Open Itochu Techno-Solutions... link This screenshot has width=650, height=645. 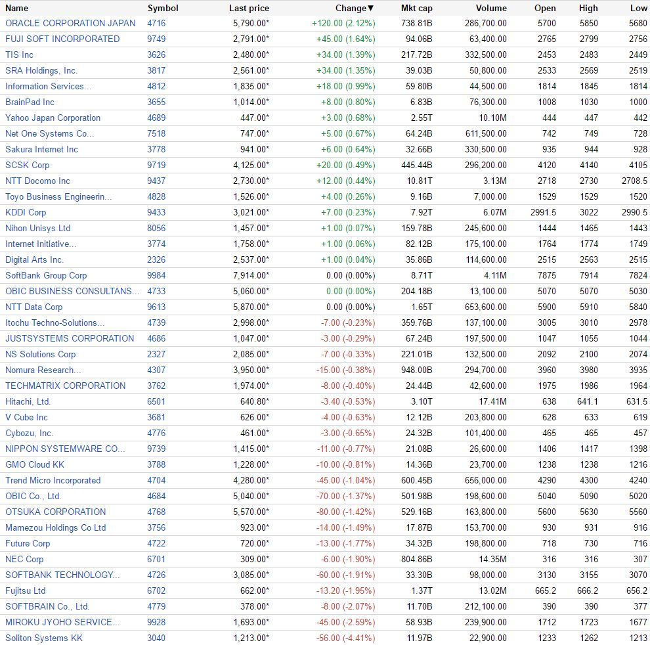coord(54,322)
